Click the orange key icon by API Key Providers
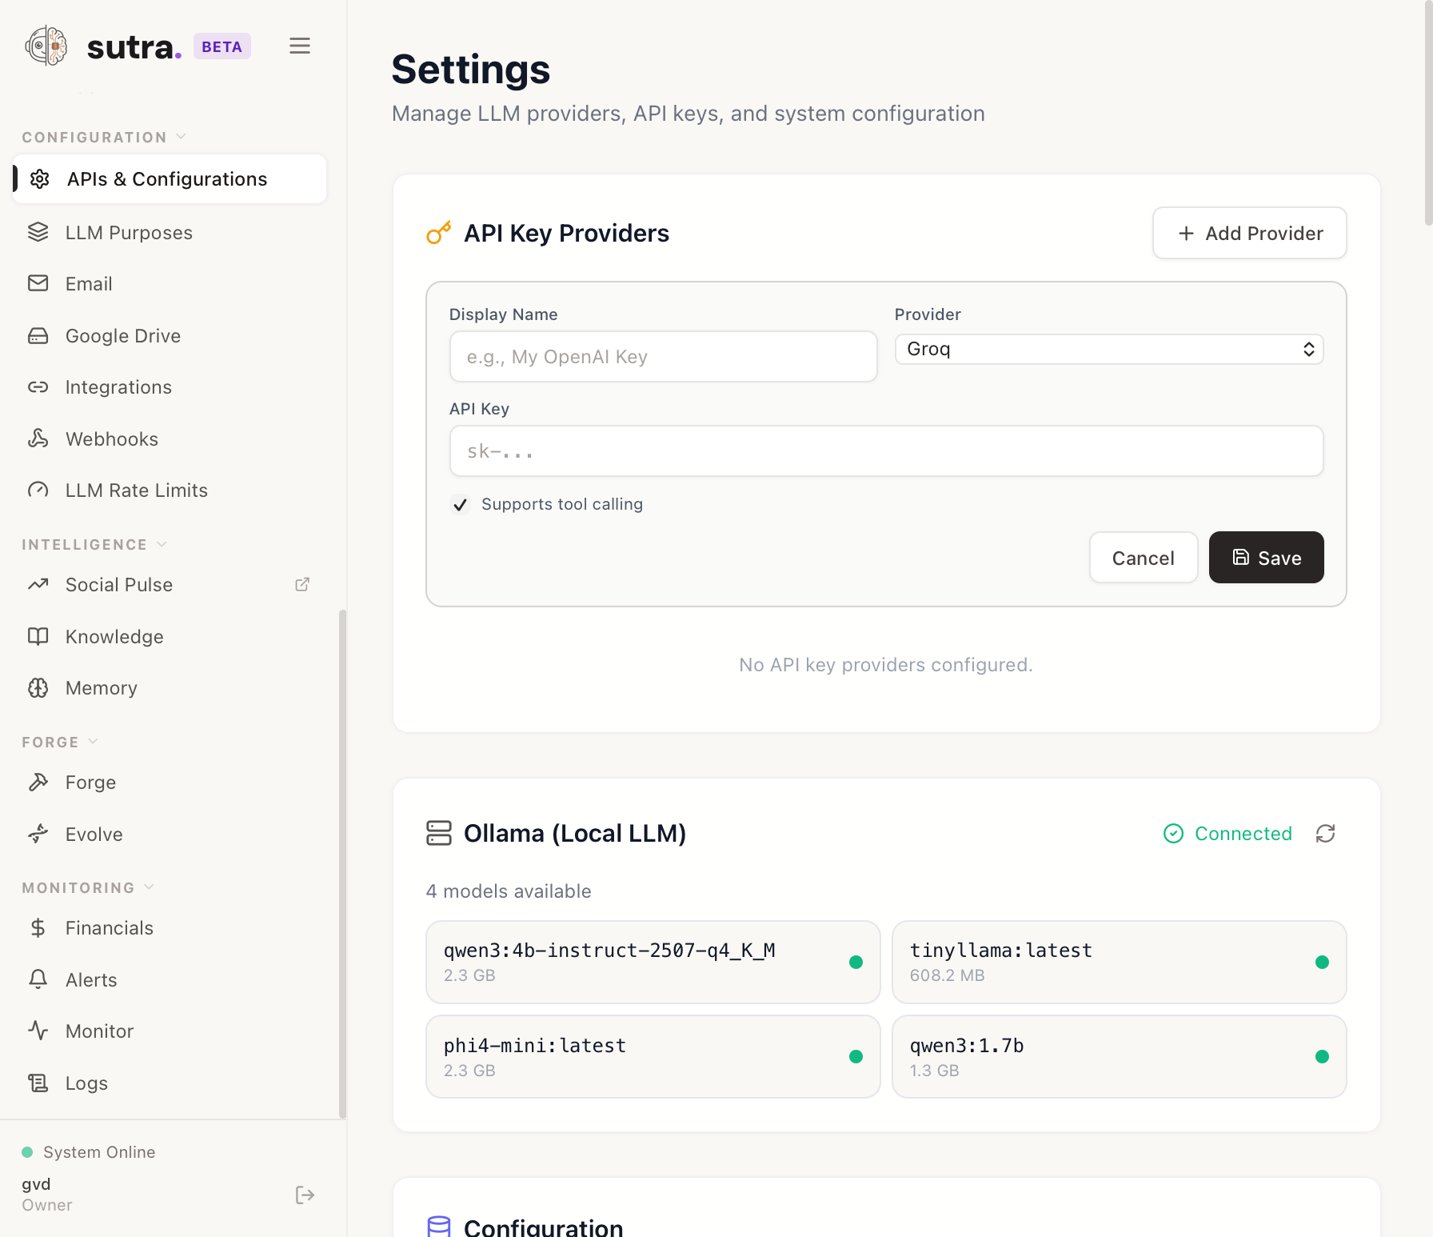 pyautogui.click(x=439, y=233)
